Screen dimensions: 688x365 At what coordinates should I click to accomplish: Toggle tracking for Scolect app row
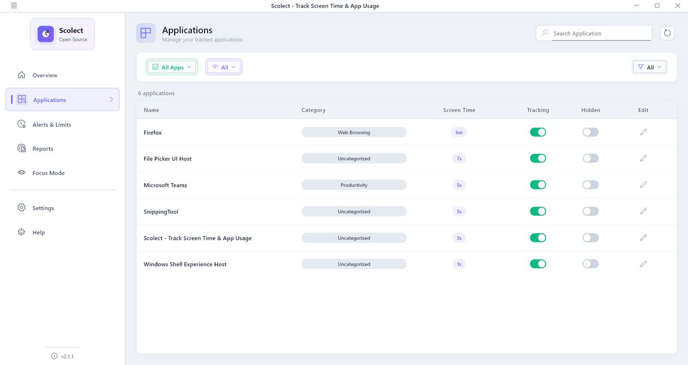click(x=538, y=238)
